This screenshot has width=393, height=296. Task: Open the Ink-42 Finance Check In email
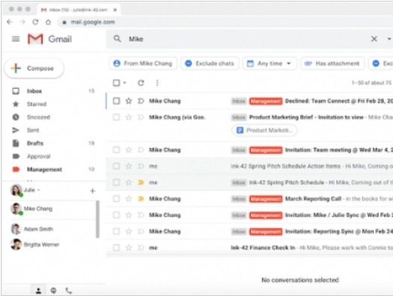coord(249,247)
